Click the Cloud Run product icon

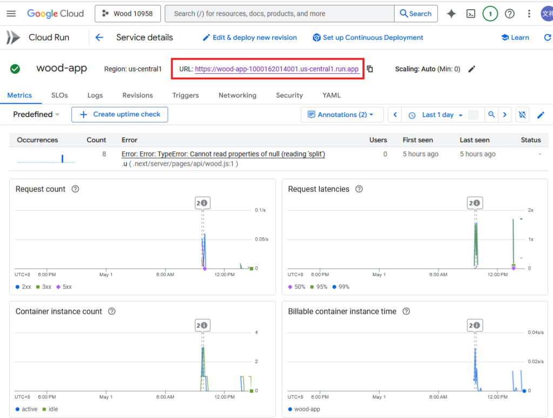point(13,37)
